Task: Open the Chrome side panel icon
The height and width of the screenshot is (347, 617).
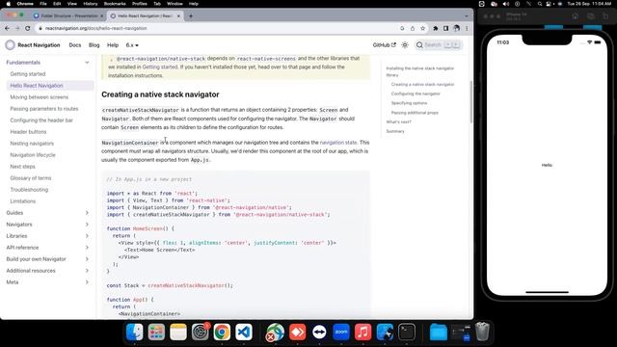Action: 445,28
